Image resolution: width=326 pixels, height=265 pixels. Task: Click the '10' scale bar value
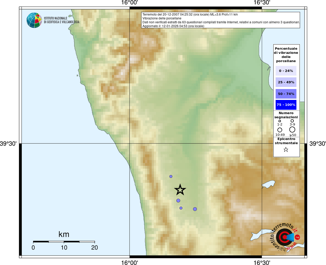[64, 248]
